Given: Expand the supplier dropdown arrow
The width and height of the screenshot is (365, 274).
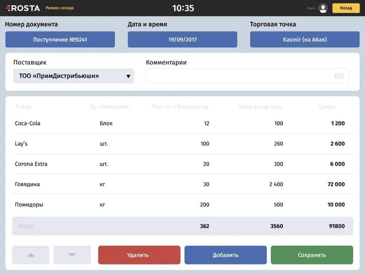Looking at the screenshot, I should coord(128,76).
